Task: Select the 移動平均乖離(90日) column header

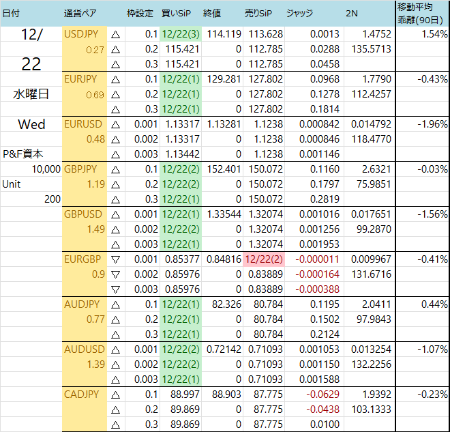Action: (421, 13)
